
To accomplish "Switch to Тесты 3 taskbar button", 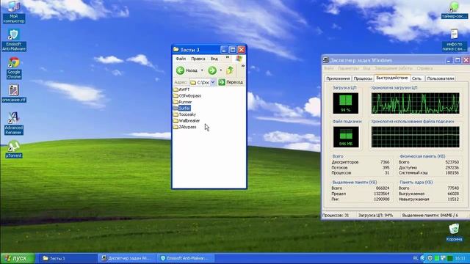I will [x=68, y=258].
